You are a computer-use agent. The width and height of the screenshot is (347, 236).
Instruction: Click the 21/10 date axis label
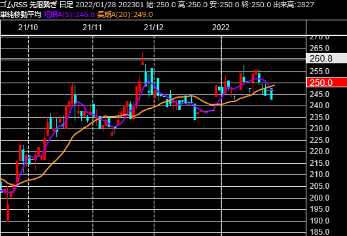point(28,28)
